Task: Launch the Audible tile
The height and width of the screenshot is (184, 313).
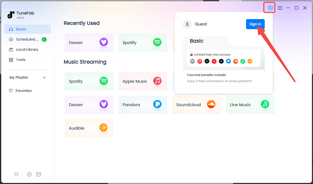Action: (89, 128)
